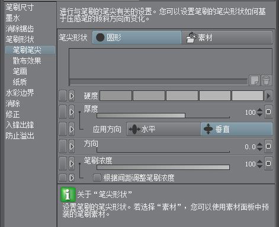Select 纸质 subcategory

coord(20,82)
